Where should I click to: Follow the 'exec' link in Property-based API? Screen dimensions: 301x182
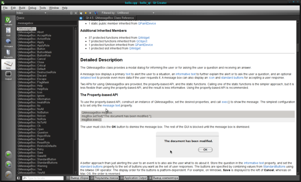225,102
